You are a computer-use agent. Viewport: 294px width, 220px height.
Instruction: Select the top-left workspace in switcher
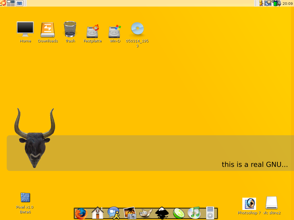(9, 2)
